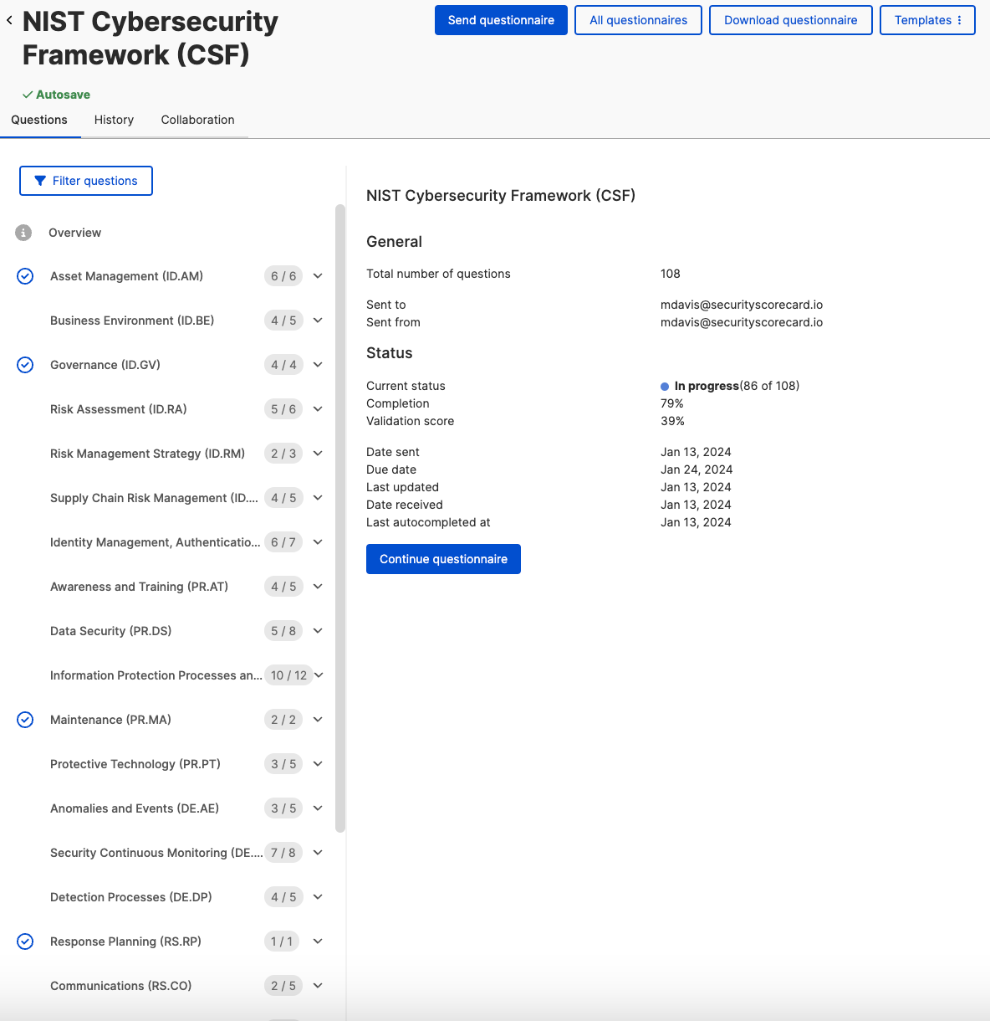Expand the Business Environment (ID.BE) section
Screen dimensions: 990x1021
tap(318, 321)
